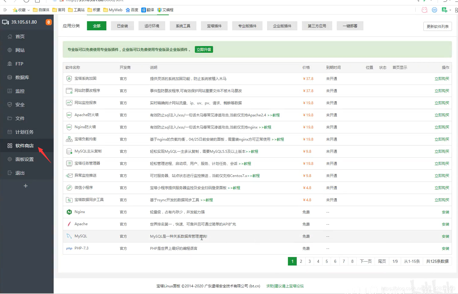Click 安装 link for PHP-7.3
Viewport: 458px width, 294px height.
446,248
